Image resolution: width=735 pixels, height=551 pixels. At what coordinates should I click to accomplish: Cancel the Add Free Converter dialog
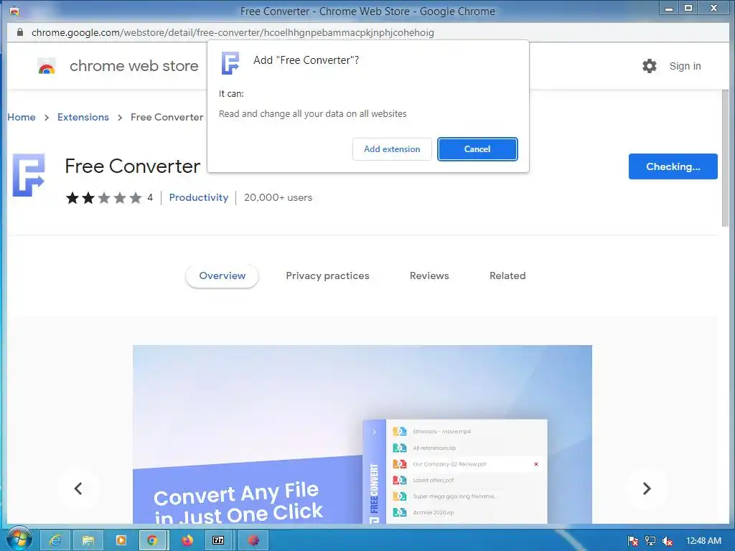click(477, 149)
